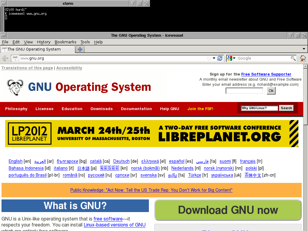Click the Download GNU now button
Image resolution: width=308 pixels, height=231 pixels.
tap(228, 210)
